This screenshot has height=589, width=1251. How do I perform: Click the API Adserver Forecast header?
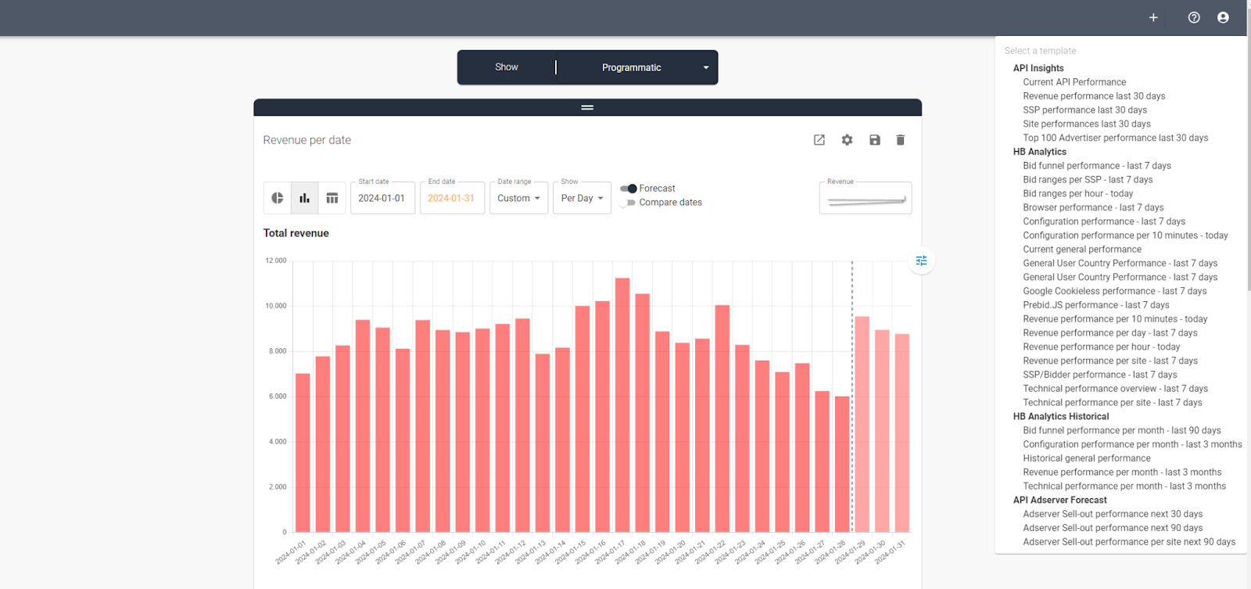click(x=1060, y=501)
